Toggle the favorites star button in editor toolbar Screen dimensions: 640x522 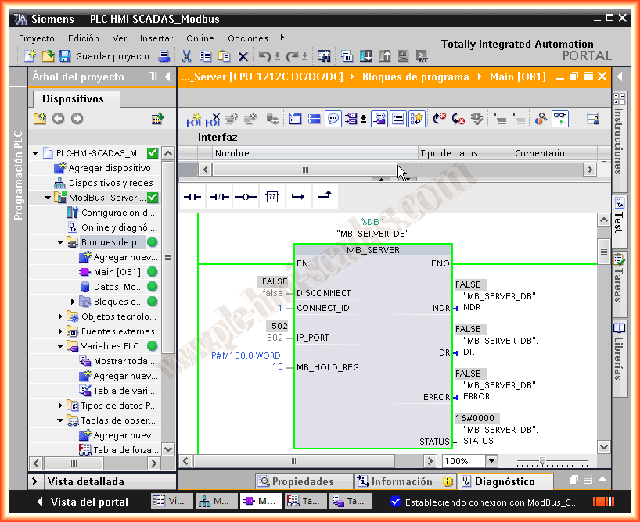(417, 119)
